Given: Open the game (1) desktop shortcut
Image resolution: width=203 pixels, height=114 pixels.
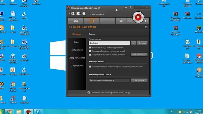Looking at the screenshot, I should click(24, 58).
